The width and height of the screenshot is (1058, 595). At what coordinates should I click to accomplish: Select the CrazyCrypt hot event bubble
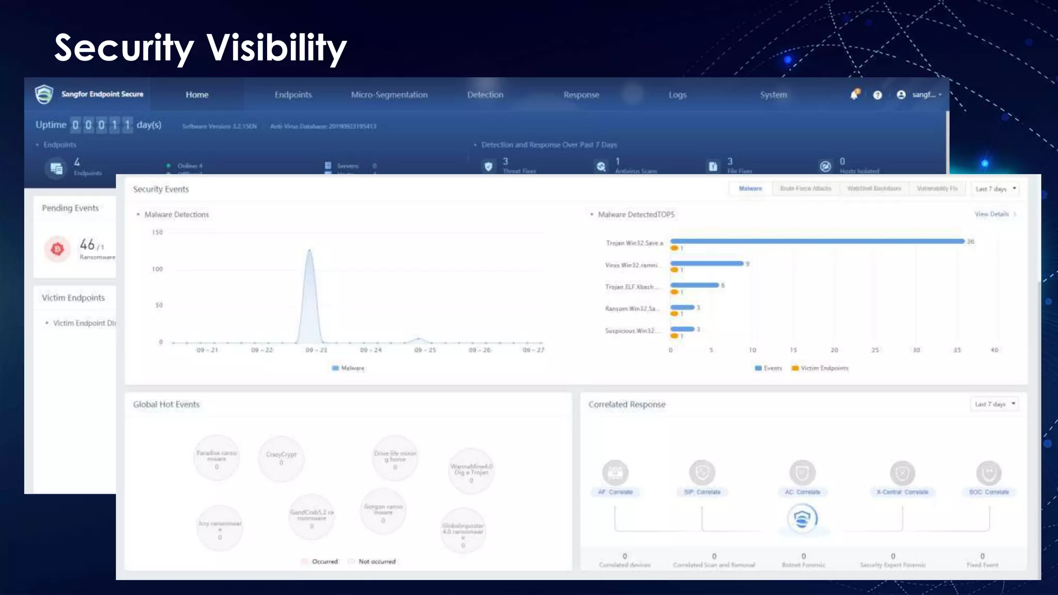click(x=281, y=458)
